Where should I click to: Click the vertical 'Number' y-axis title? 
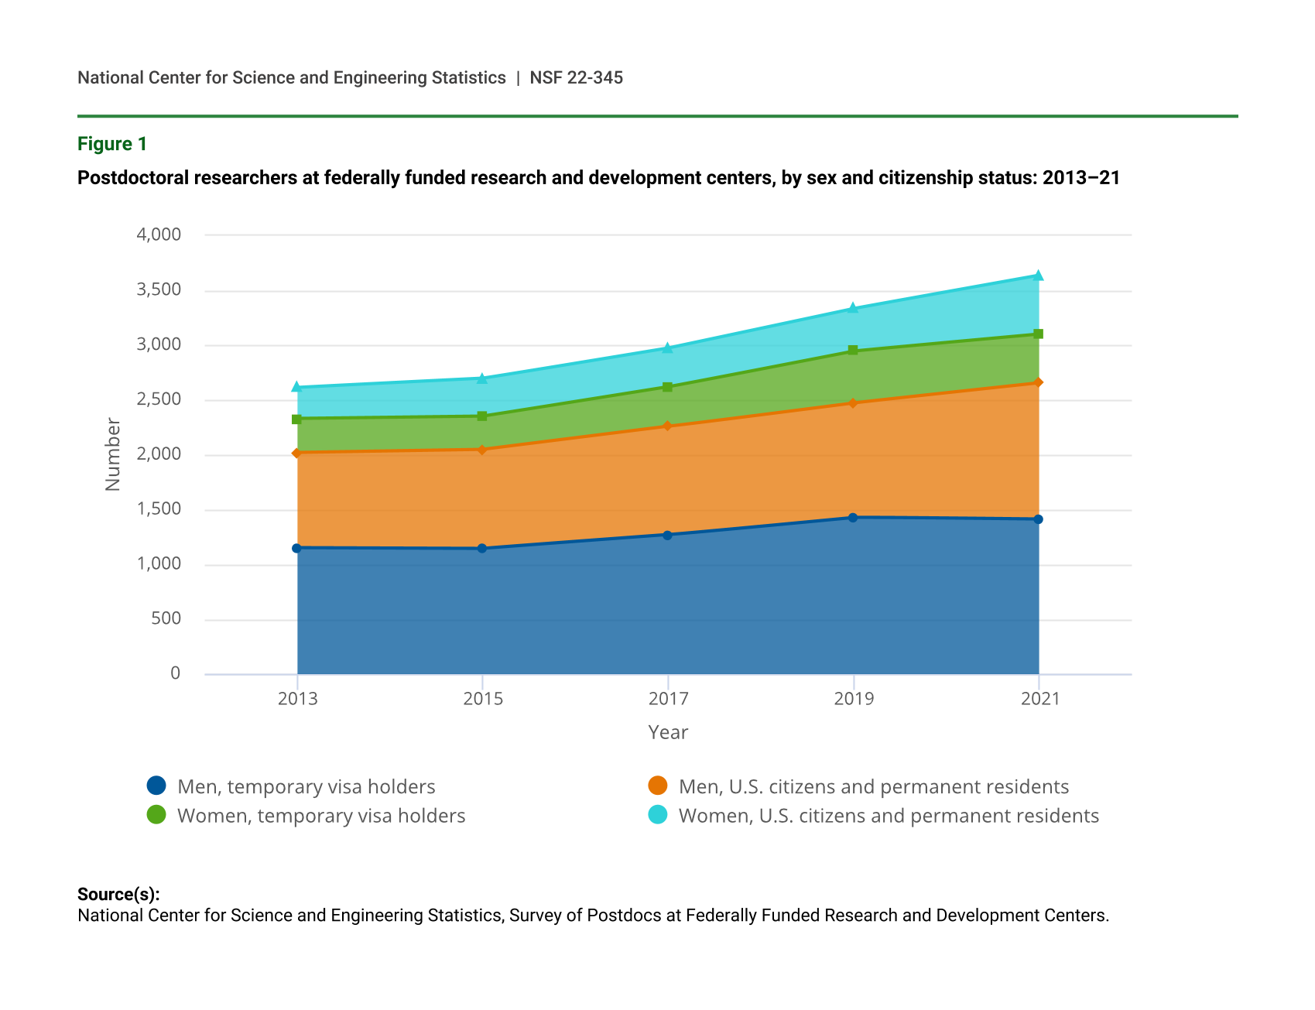click(113, 454)
